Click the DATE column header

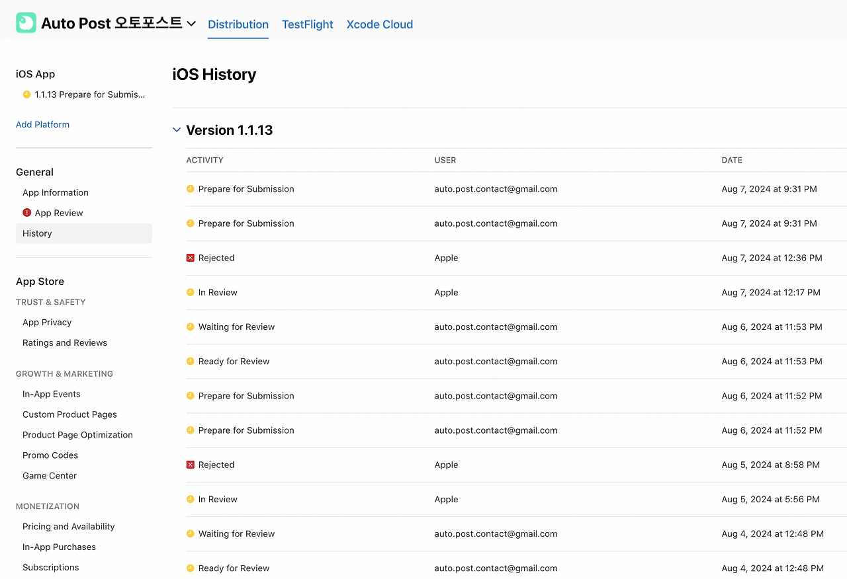732,160
